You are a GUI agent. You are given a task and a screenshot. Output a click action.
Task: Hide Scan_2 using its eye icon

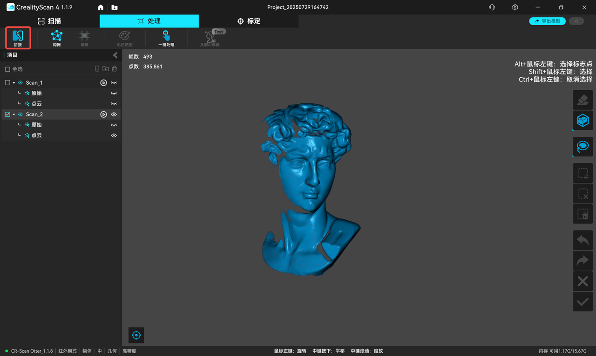[114, 114]
